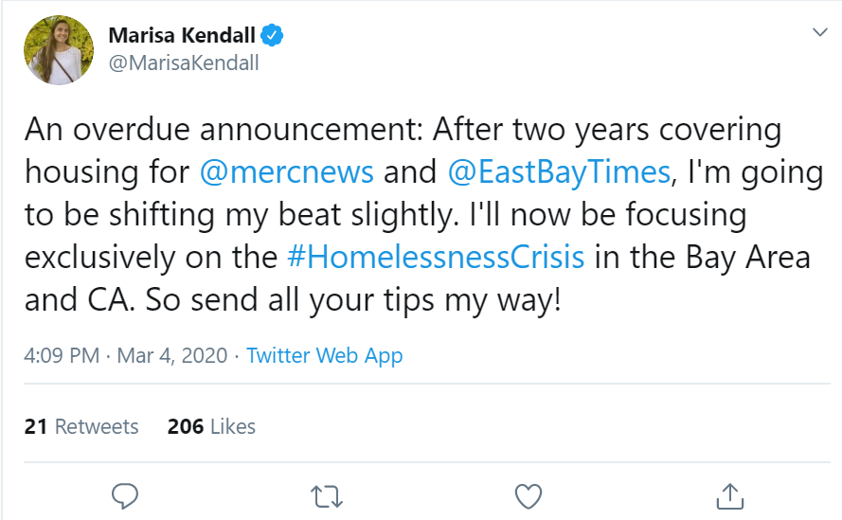Click the 4:09 PM time
This screenshot has height=520, width=842.
[62, 356]
